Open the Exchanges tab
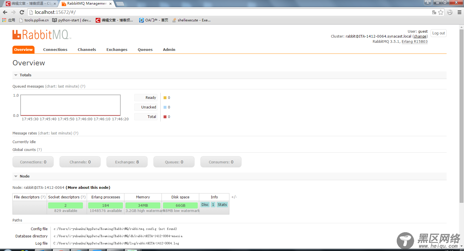Screen dimensions: 464x251 (117, 49)
